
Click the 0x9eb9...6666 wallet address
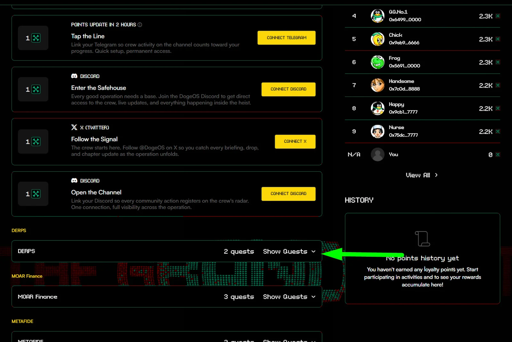pyautogui.click(x=404, y=43)
